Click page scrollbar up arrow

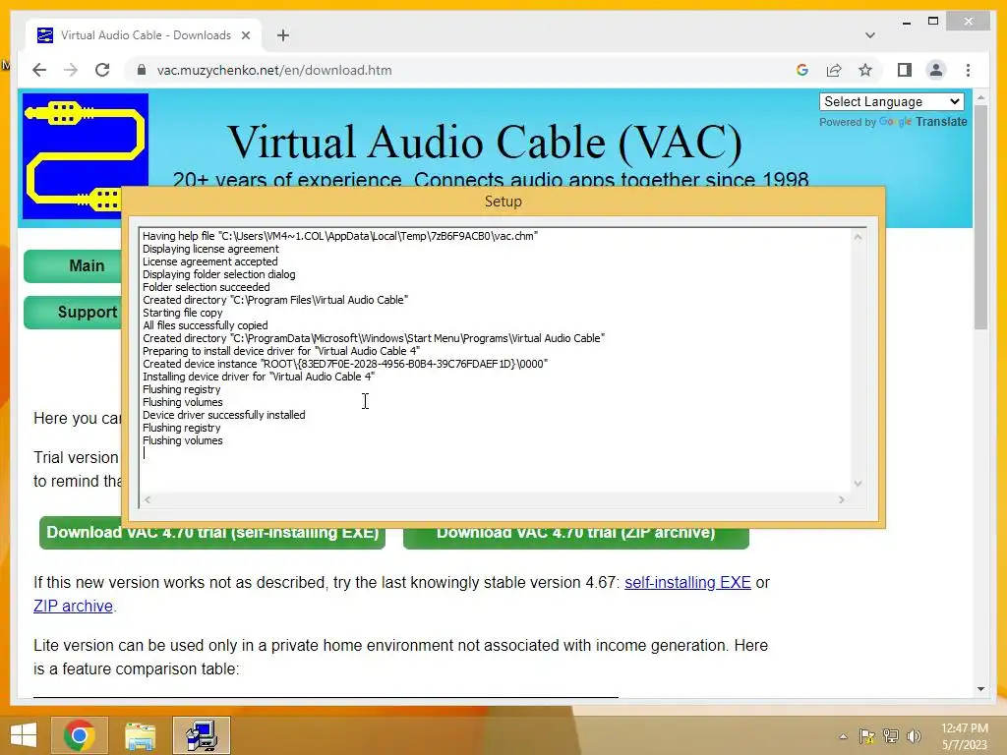980,97
